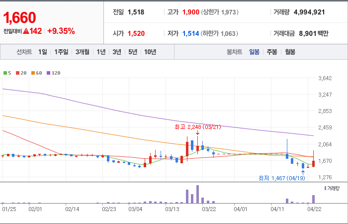Viewport: 348px width, 224px height.
Task: Click the 03/13 date axis label
Action: [172, 210]
